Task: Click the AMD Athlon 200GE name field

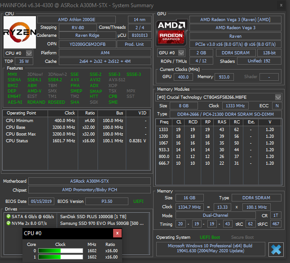Action: click(77, 20)
